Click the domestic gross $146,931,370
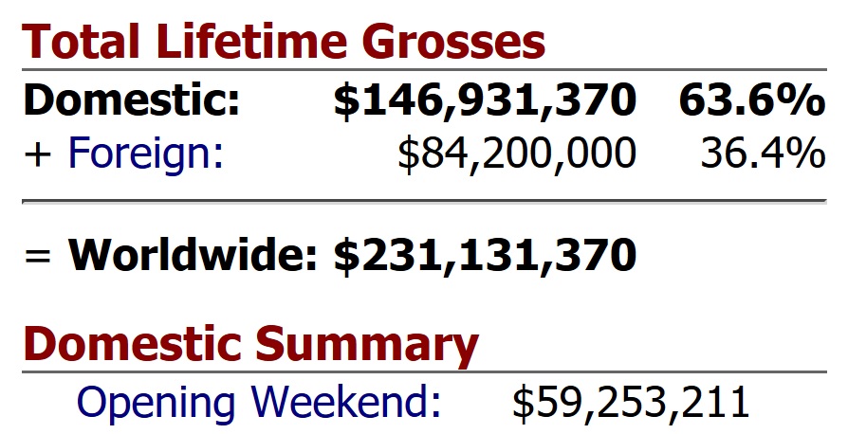The height and width of the screenshot is (434, 848). click(x=484, y=100)
